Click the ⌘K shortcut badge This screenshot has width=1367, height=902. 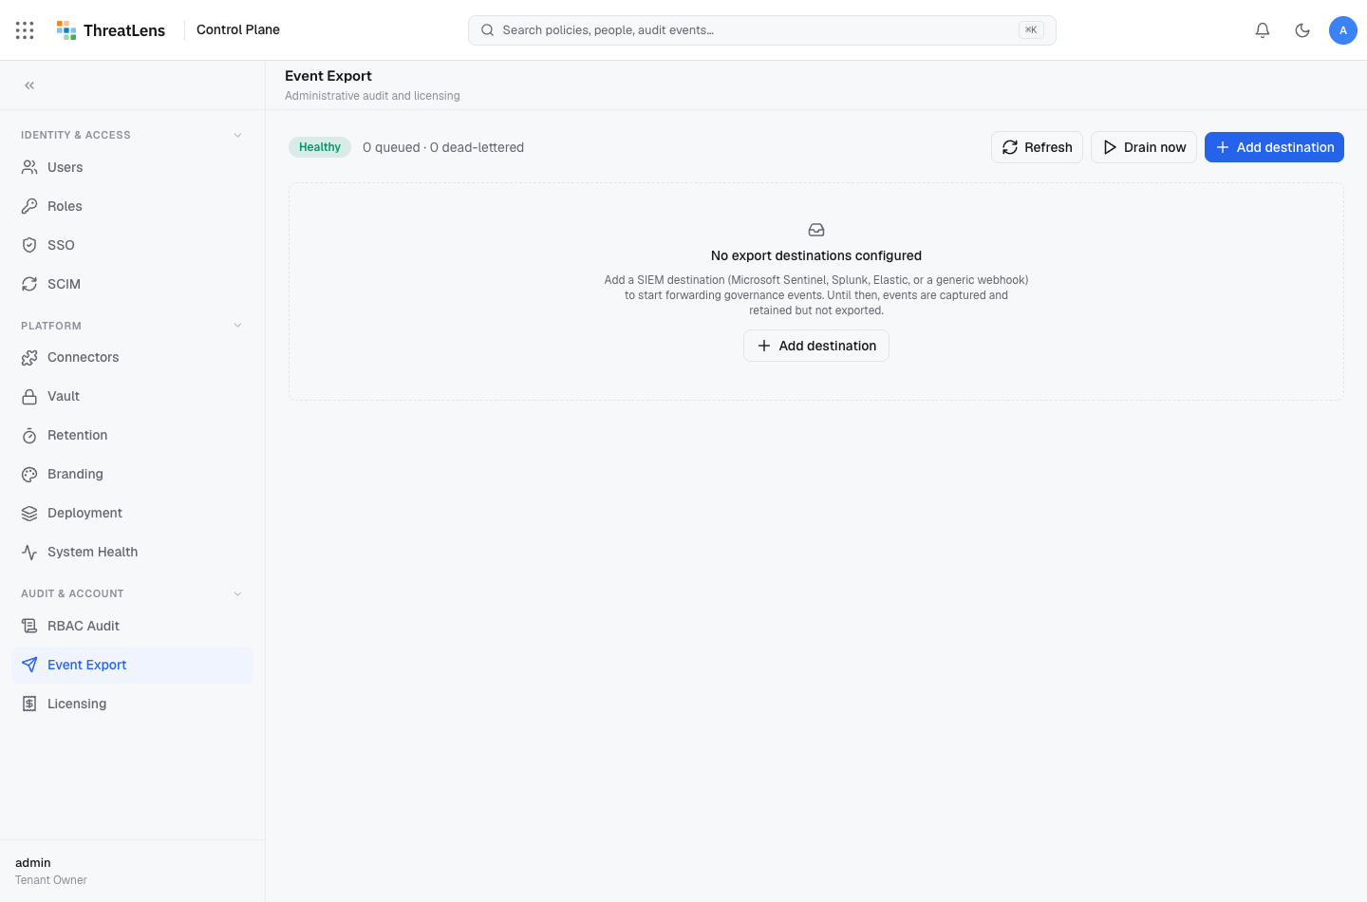(x=1031, y=30)
